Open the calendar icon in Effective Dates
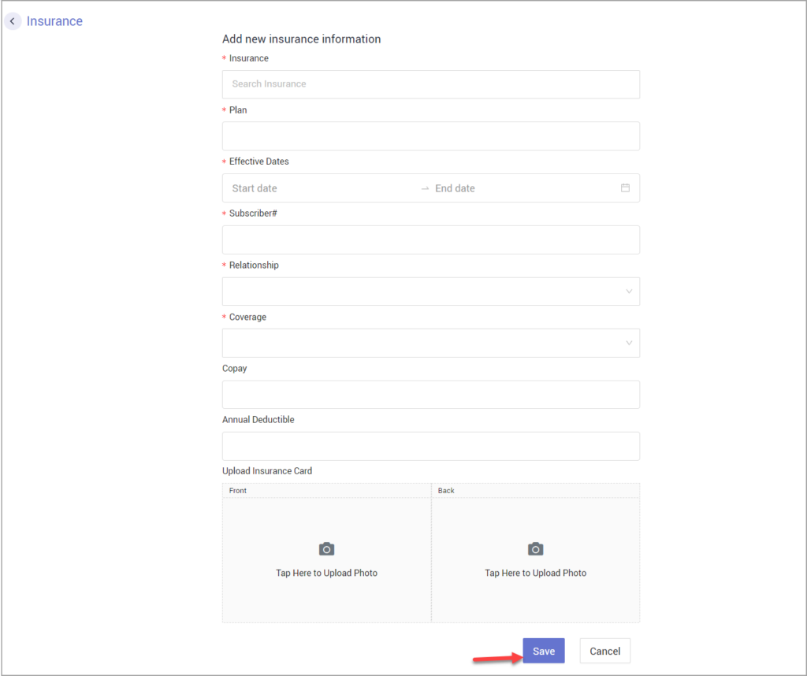Image resolution: width=807 pixels, height=676 pixels. (625, 188)
